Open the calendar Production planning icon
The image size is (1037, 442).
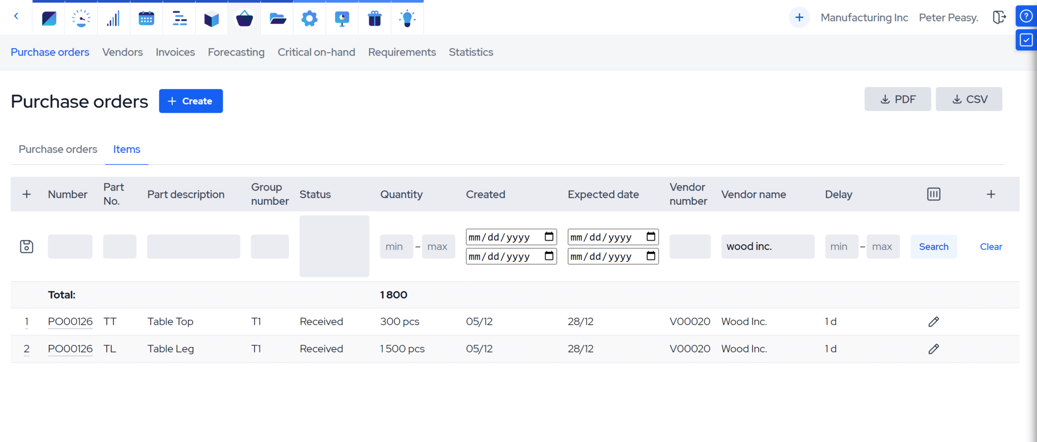pyautogui.click(x=146, y=19)
